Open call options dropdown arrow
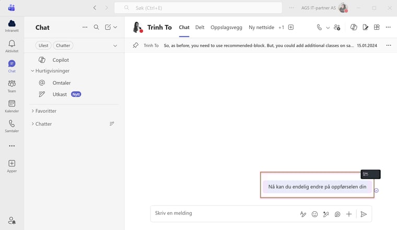The width and height of the screenshot is (397, 230). (x=328, y=28)
